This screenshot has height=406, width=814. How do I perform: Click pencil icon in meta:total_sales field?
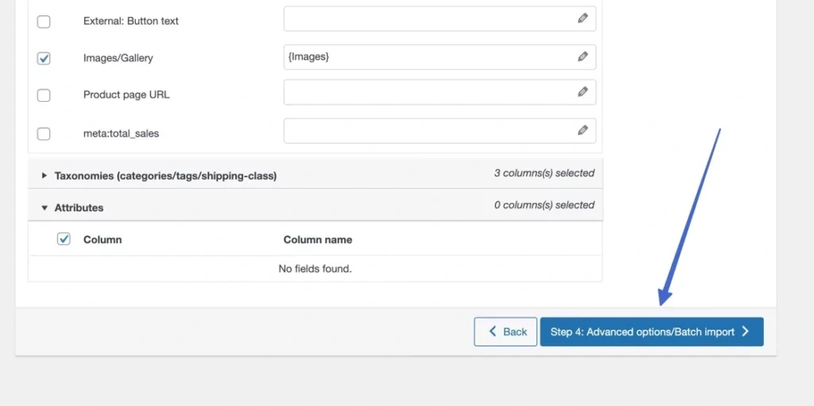point(583,130)
